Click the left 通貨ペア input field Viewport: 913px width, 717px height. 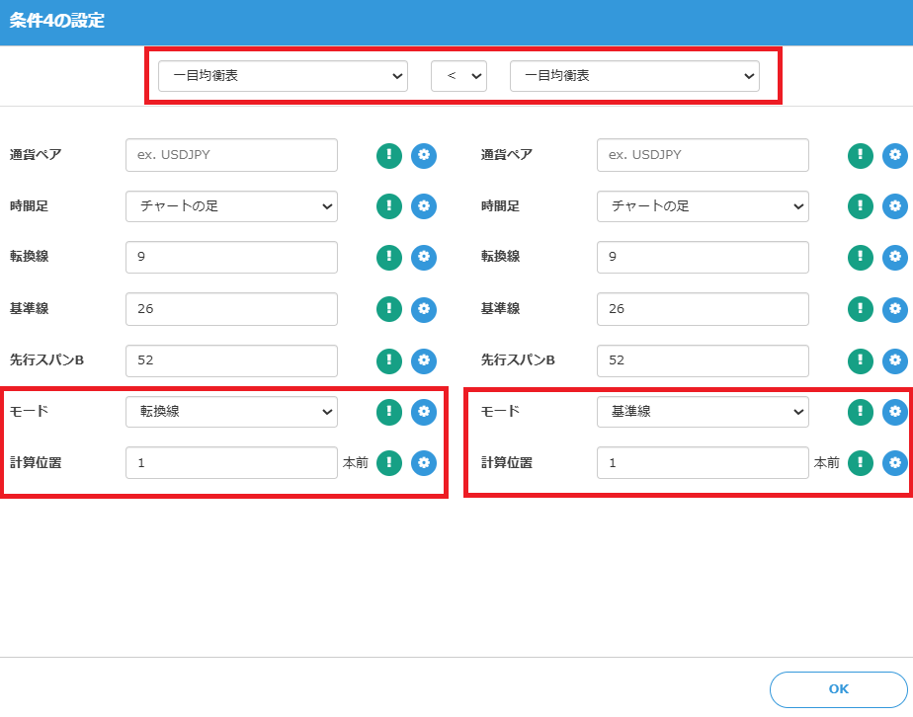(231, 155)
